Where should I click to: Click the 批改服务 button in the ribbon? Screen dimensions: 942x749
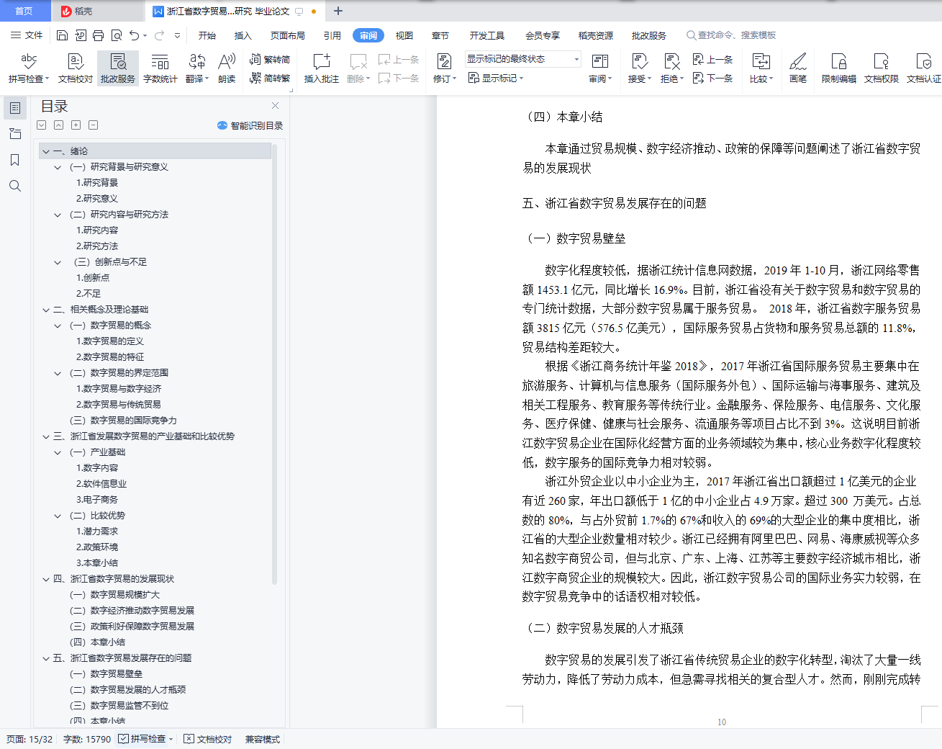pyautogui.click(x=118, y=68)
